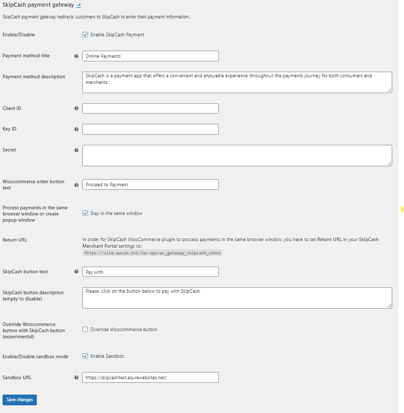This screenshot has width=404, height=413.
Task: Click help icon next to Secret field
Action: pos(76,150)
